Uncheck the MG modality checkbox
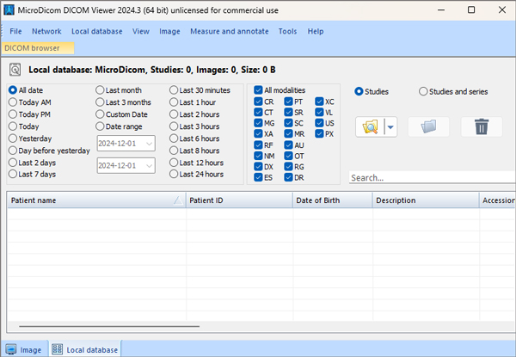The height and width of the screenshot is (357, 516). (258, 123)
